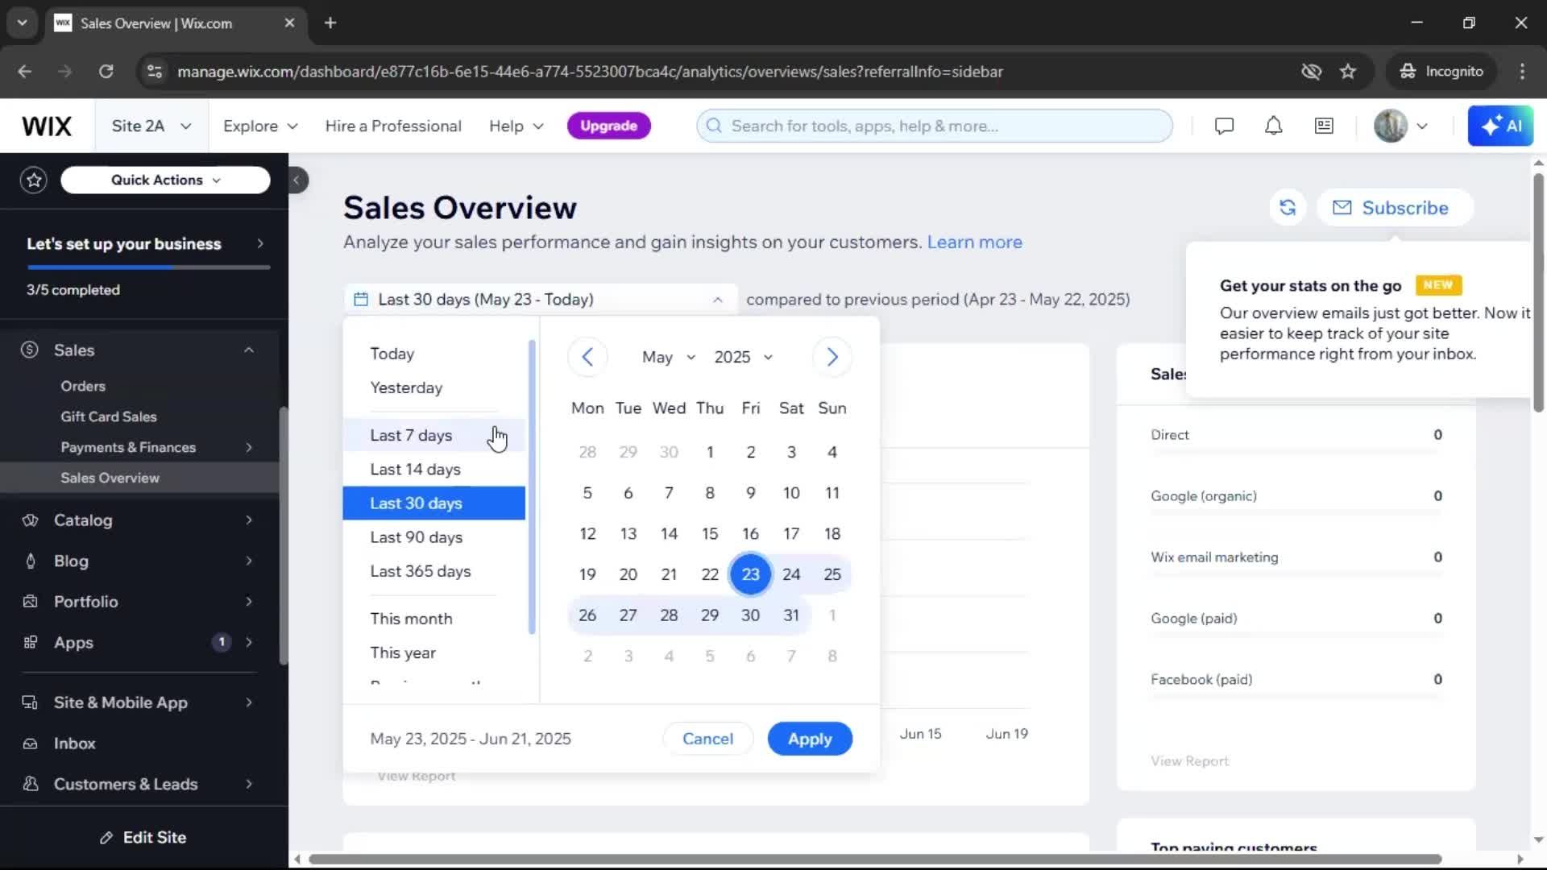Open the notifications bell

(1273, 126)
